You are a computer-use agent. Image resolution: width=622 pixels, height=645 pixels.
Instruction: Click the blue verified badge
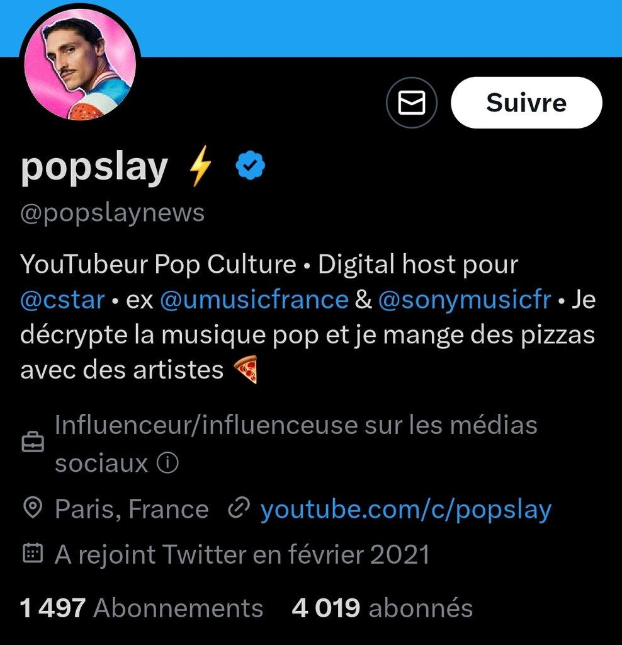point(250,167)
